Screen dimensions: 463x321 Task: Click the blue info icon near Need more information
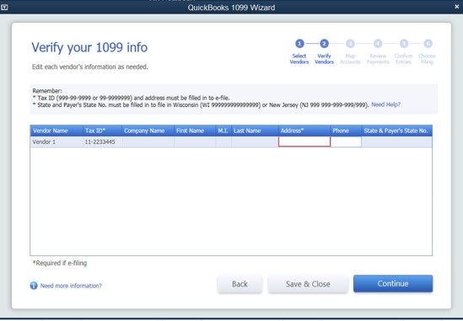click(x=34, y=286)
